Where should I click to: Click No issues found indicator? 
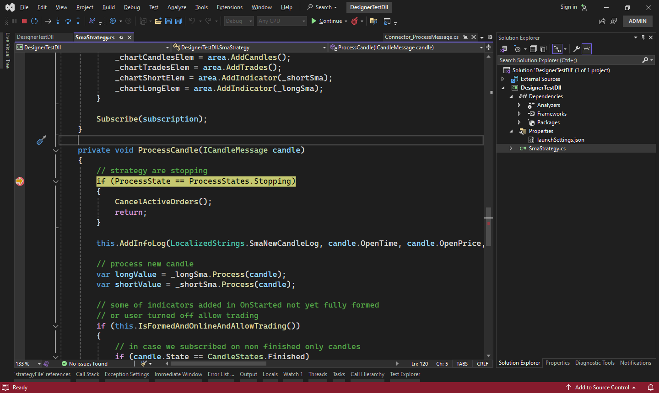click(85, 364)
